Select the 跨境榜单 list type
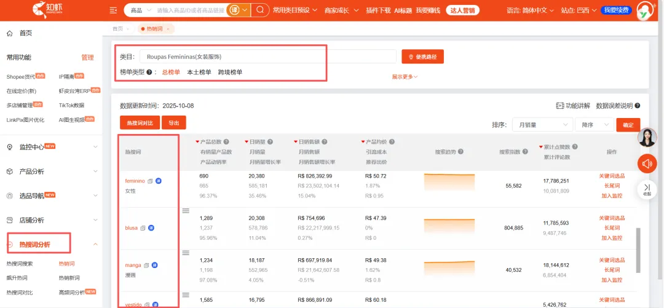This screenshot has width=664, height=308. pos(231,72)
